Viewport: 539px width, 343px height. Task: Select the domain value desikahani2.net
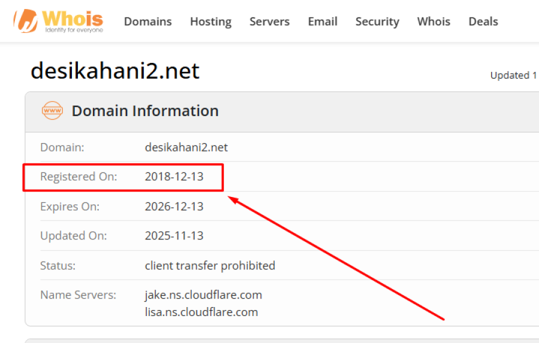[x=186, y=147]
